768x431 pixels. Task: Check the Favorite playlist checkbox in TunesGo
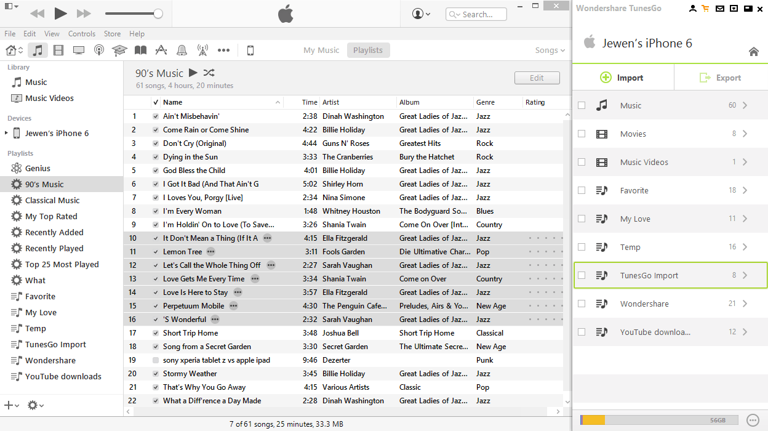pos(582,190)
